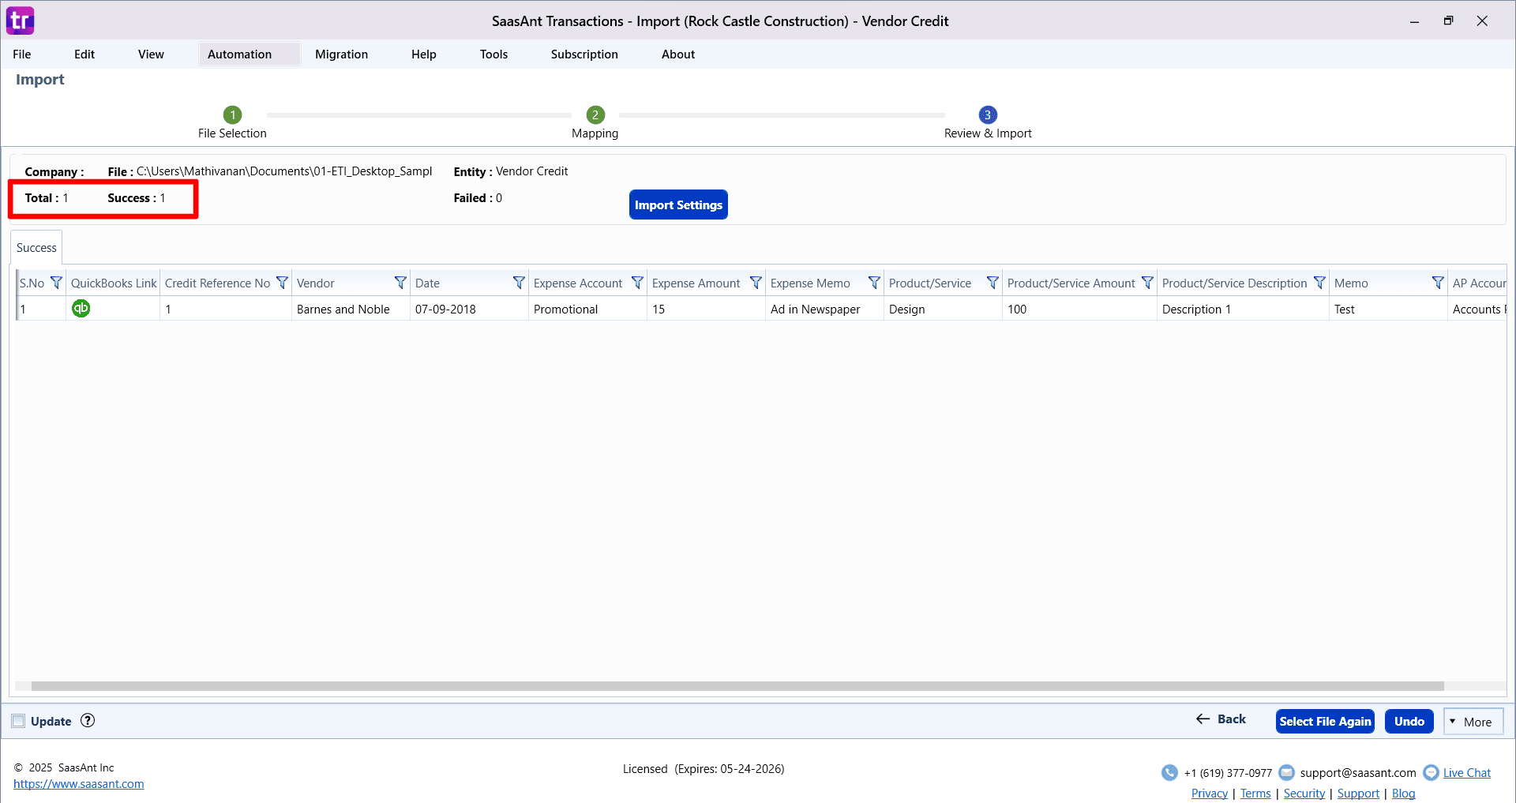Open the About menu
1516x803 pixels.
coord(678,54)
